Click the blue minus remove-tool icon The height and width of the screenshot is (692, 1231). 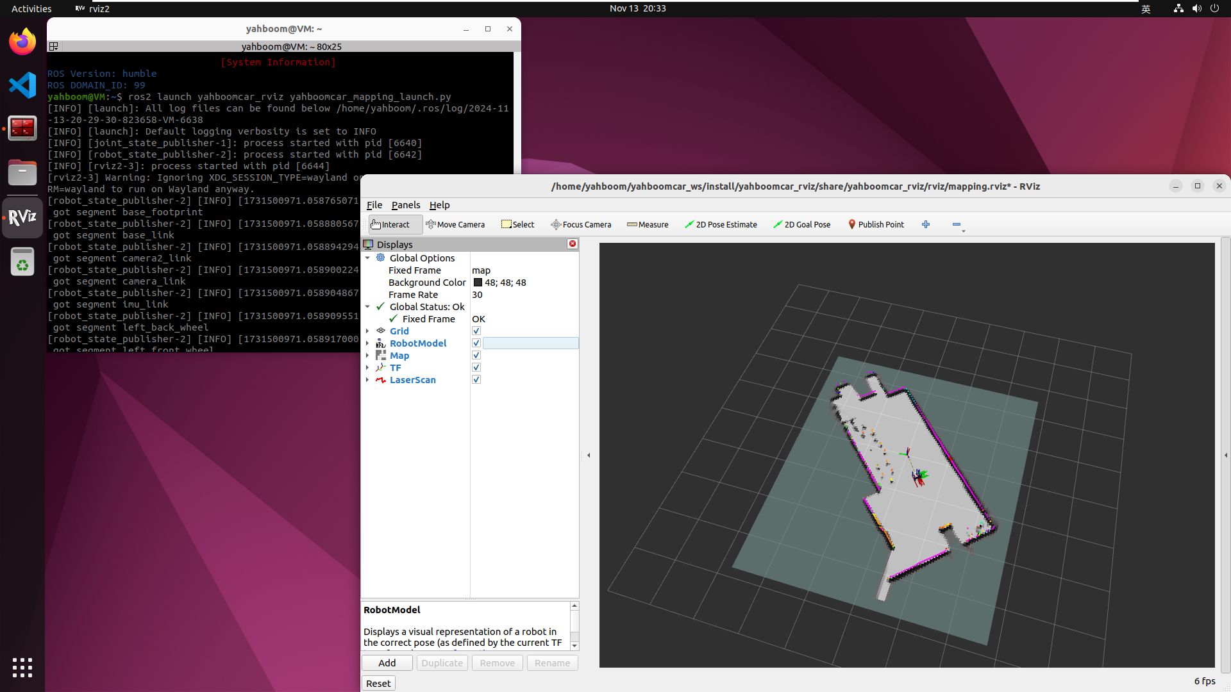957,224
